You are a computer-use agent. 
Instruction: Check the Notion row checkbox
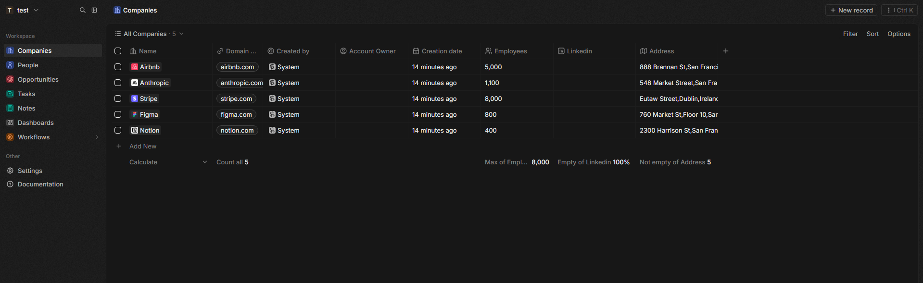point(118,130)
